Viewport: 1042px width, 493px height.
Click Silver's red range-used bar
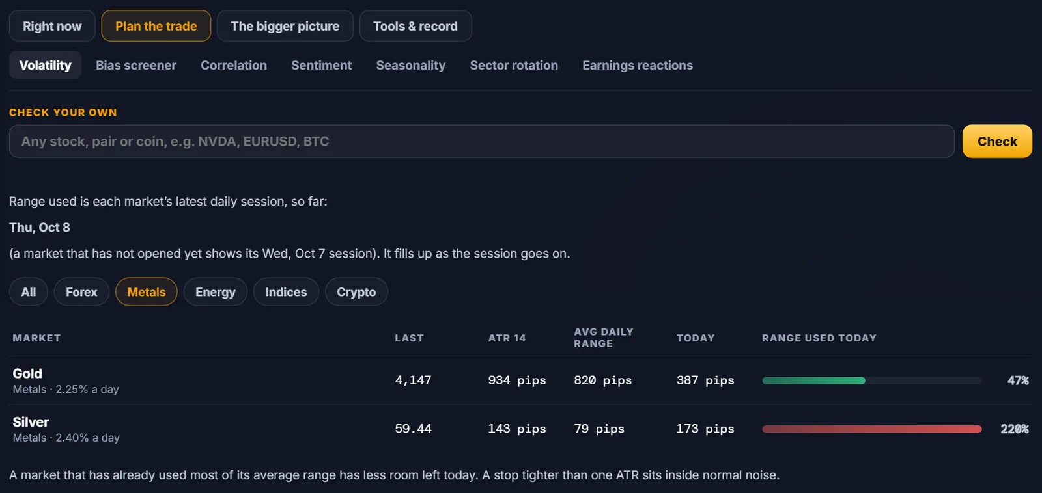871,429
